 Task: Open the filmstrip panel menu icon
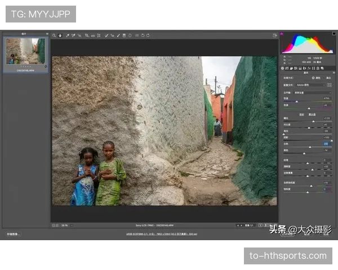[47, 34]
